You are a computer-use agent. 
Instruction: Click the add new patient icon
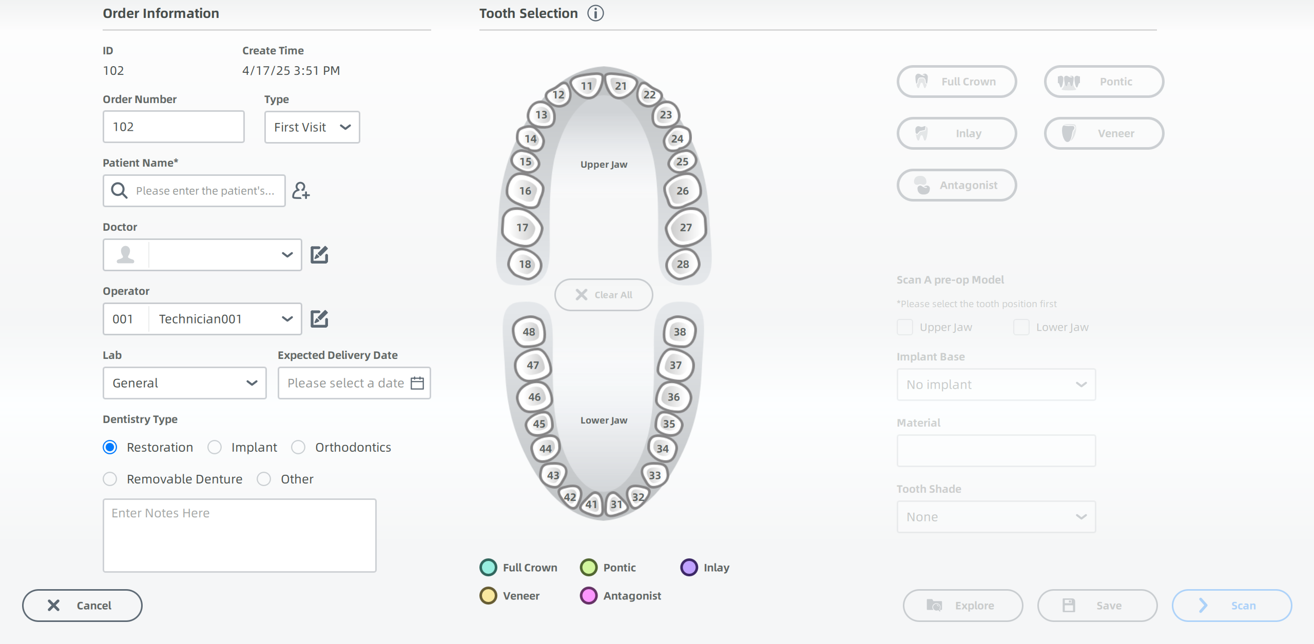(301, 191)
